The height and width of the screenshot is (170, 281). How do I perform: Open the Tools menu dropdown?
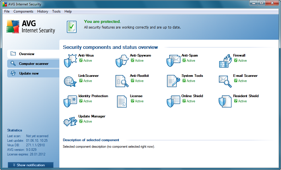point(56,11)
